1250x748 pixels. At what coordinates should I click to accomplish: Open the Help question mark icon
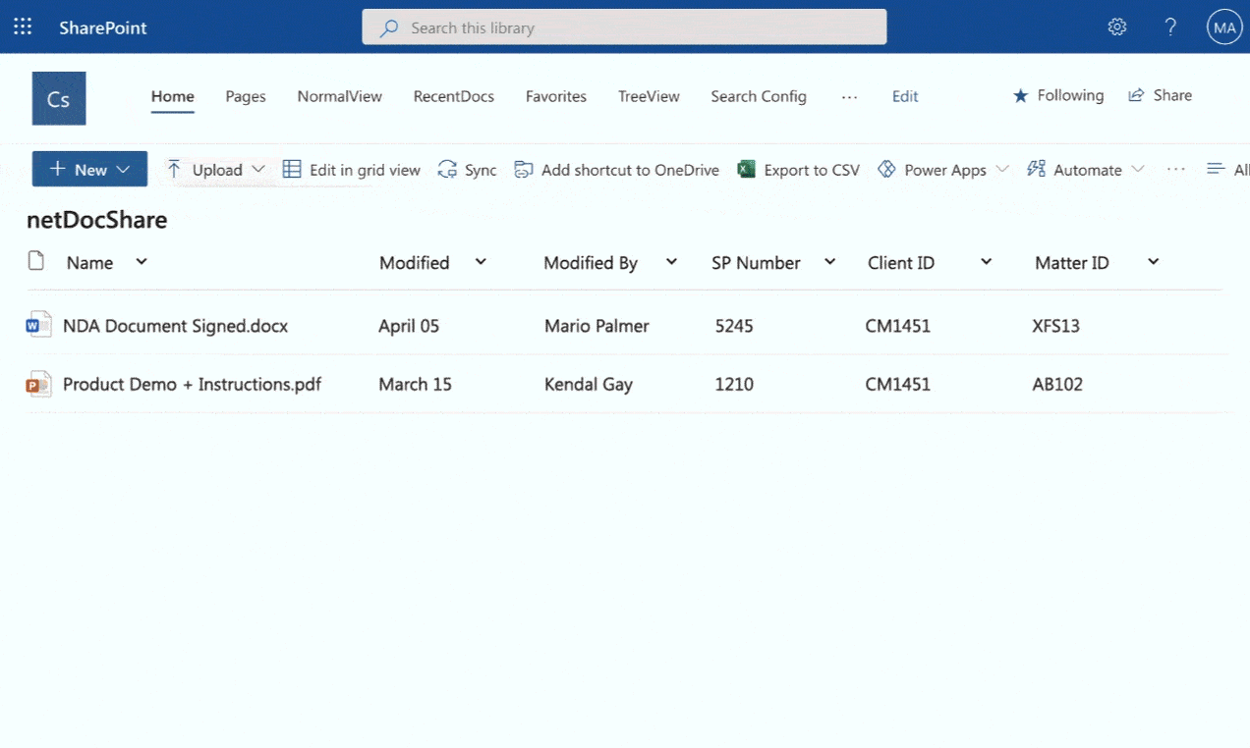(1170, 27)
